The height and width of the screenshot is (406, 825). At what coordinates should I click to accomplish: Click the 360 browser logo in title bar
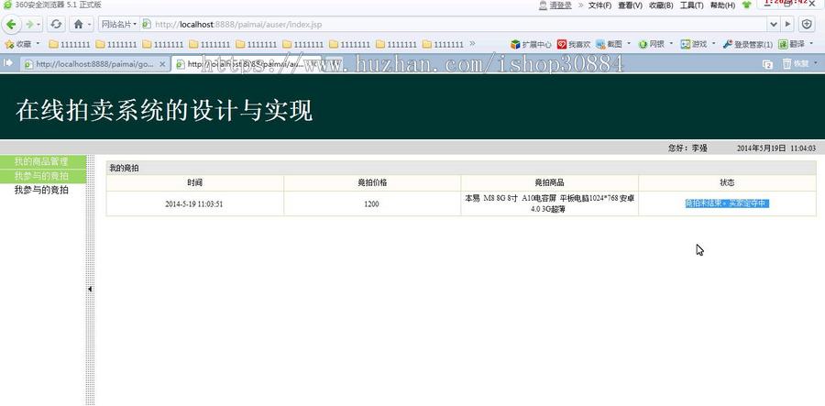click(x=8, y=5)
